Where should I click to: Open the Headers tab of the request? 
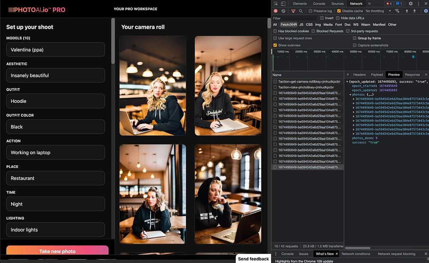359,75
